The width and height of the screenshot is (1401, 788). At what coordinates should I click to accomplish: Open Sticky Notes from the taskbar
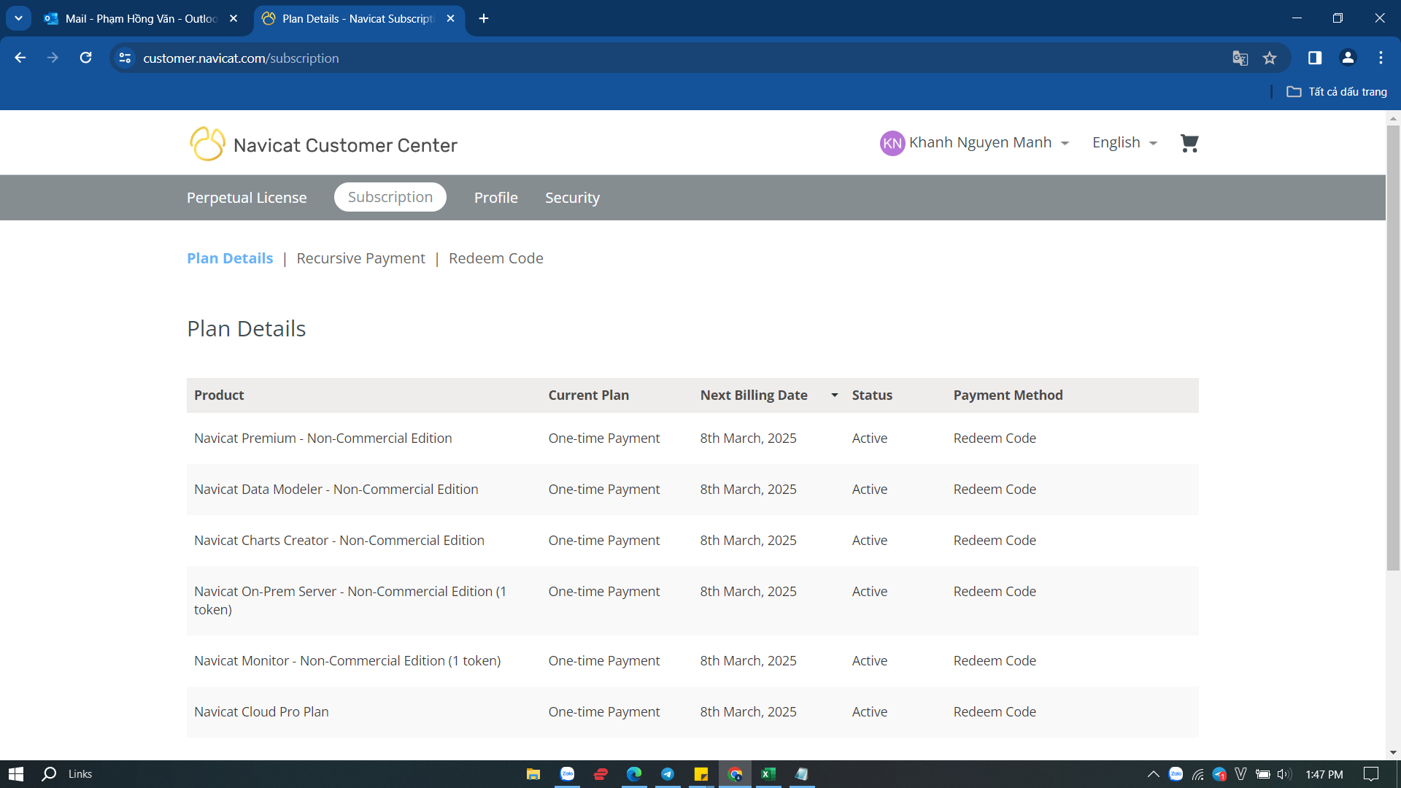tap(701, 774)
